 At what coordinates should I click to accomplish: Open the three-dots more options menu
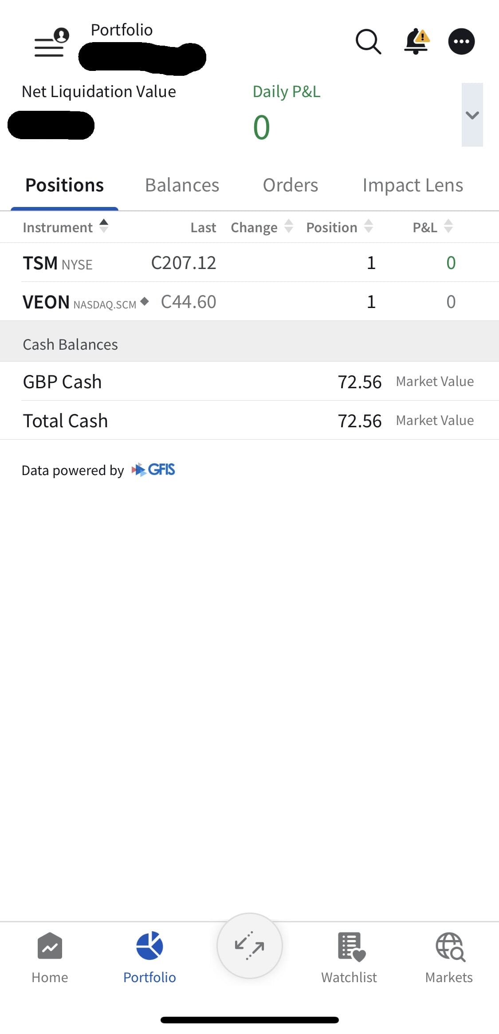[461, 42]
